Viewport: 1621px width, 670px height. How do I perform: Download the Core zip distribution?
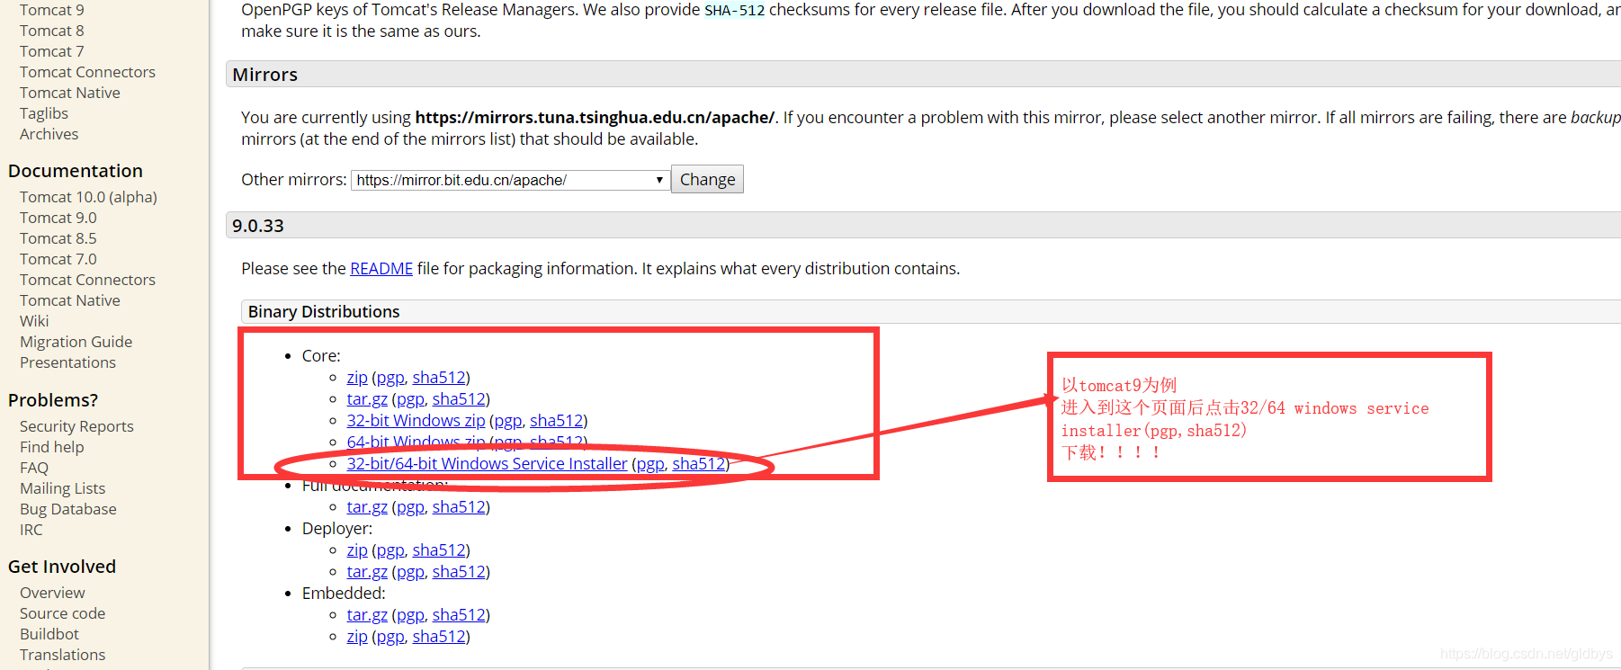[x=357, y=378]
